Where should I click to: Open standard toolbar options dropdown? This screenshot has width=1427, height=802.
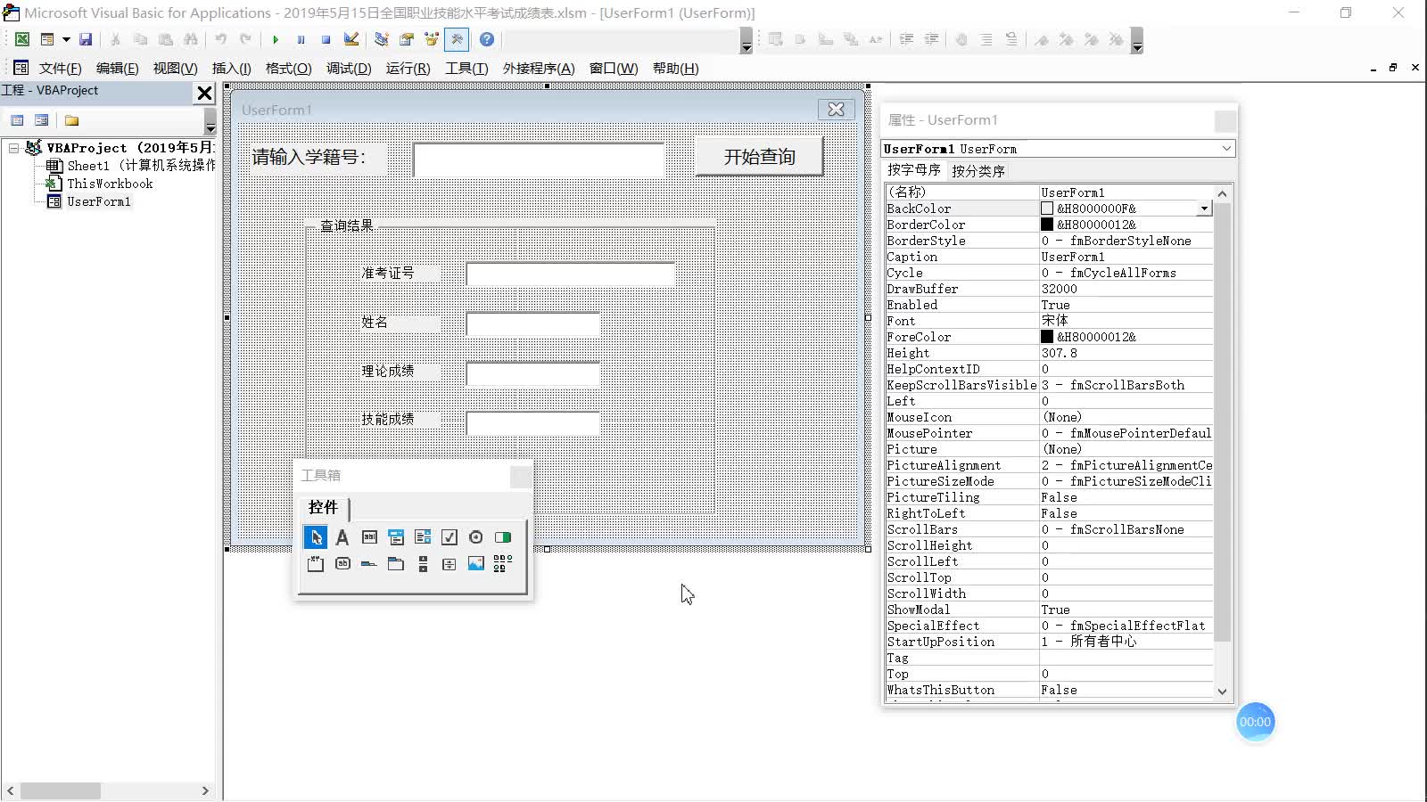tap(746, 40)
